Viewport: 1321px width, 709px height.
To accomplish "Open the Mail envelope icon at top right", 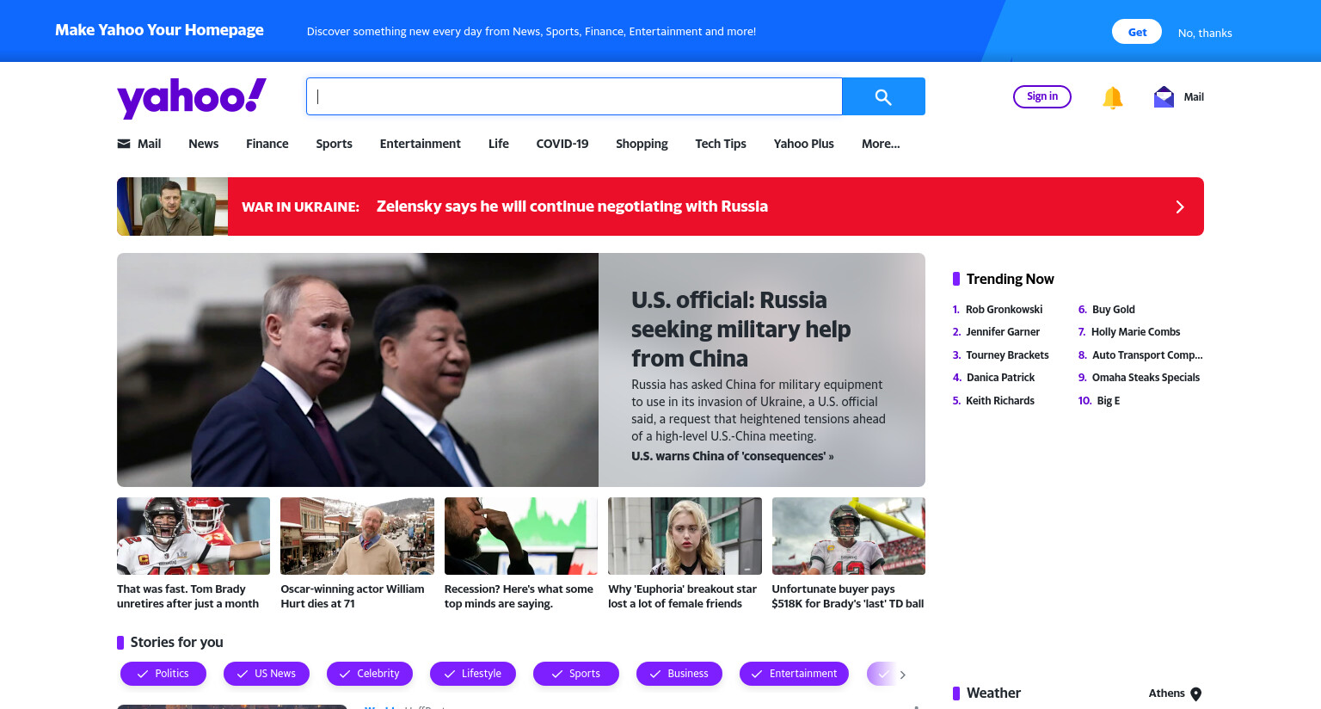I will 1164,96.
